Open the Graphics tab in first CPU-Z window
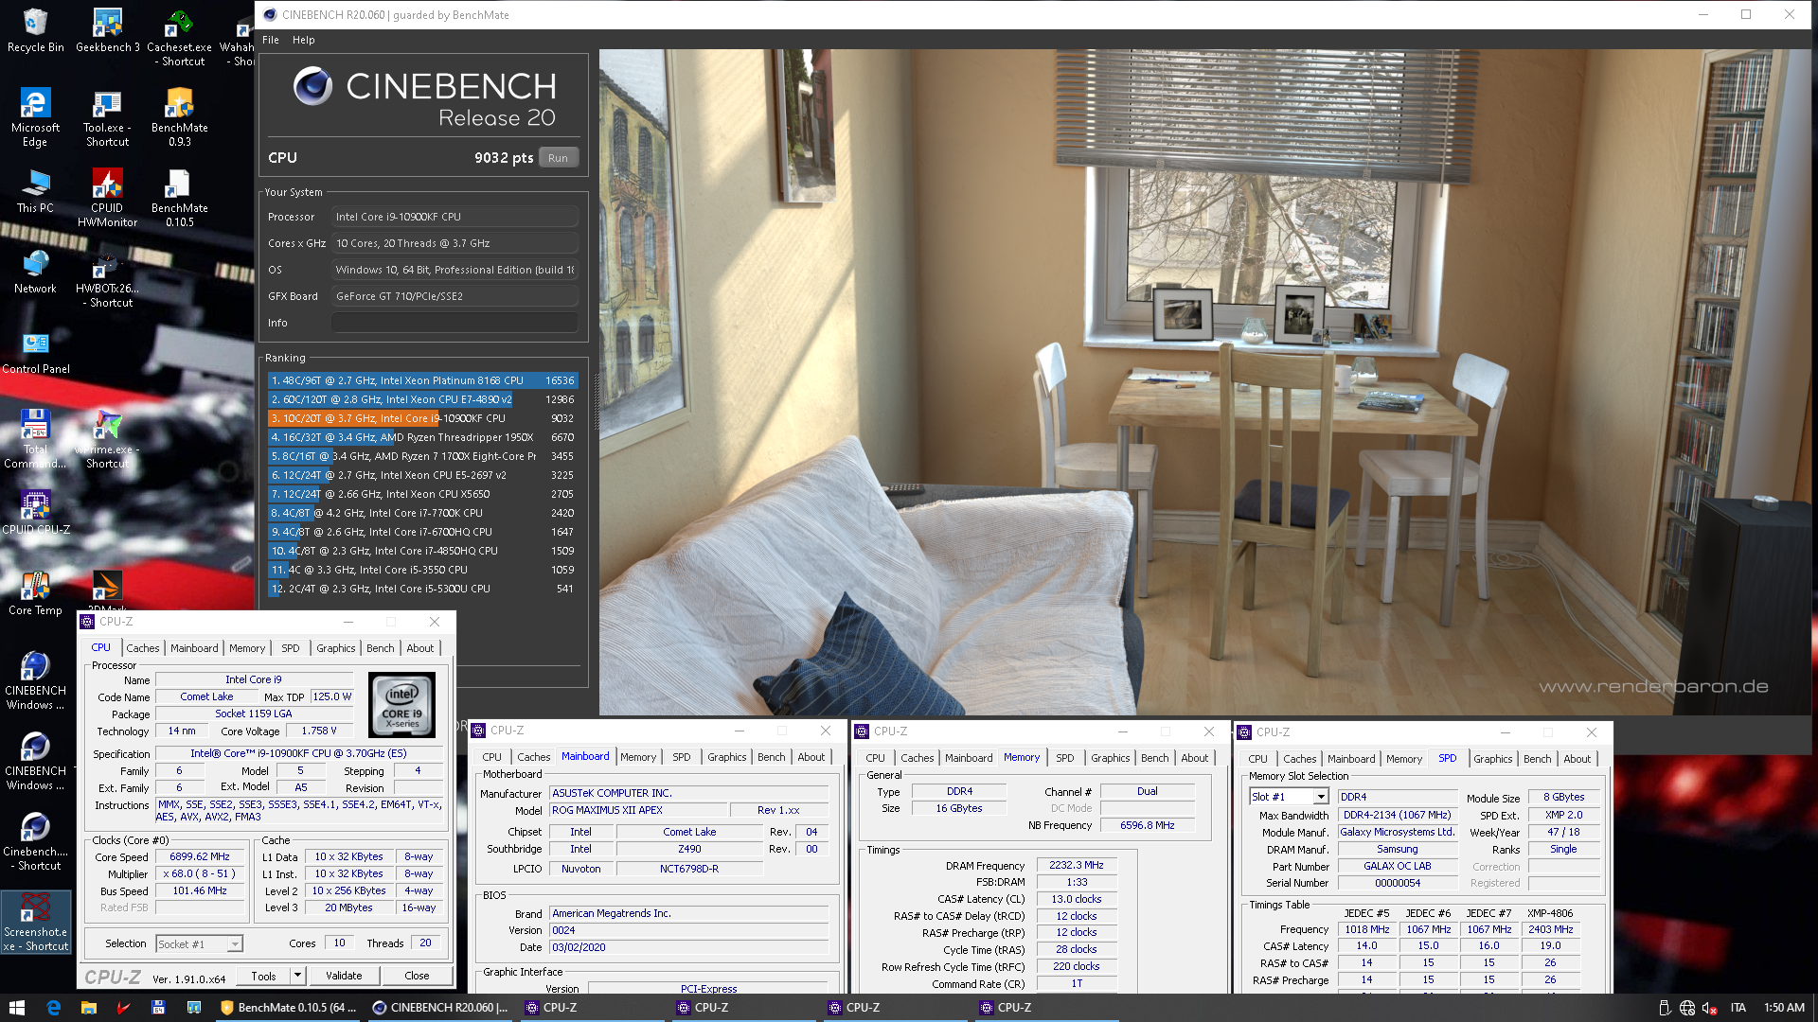Viewport: 1818px width, 1022px height. point(336,648)
